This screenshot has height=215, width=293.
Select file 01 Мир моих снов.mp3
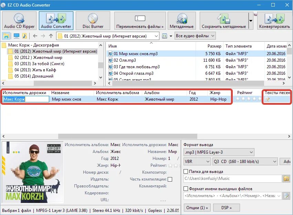pos(136,54)
